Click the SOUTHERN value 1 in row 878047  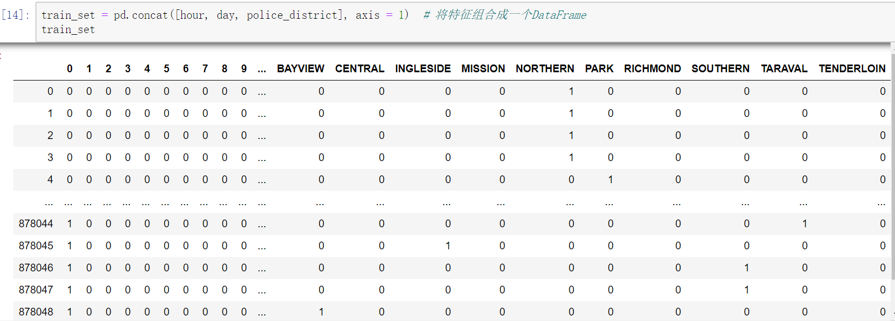click(x=747, y=290)
